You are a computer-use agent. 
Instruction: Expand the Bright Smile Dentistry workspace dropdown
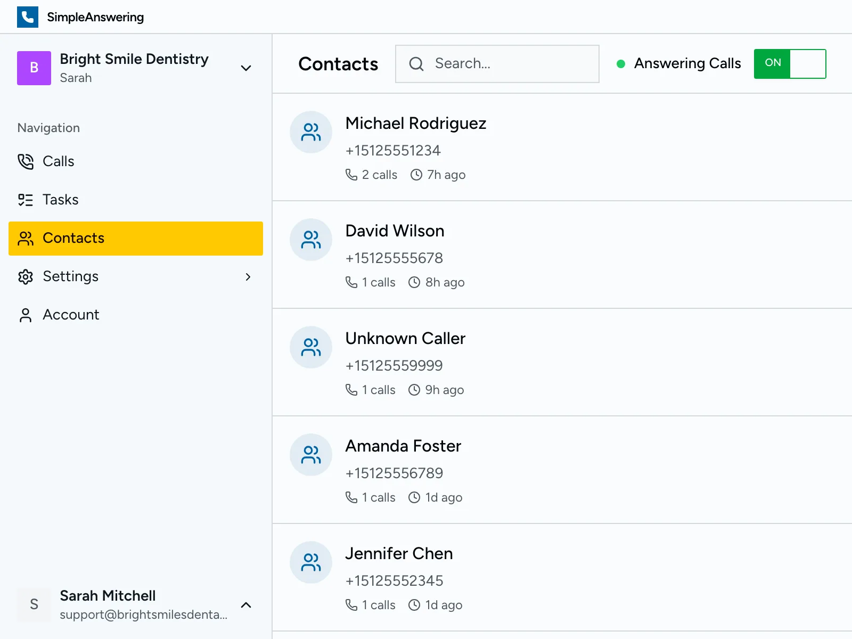click(x=245, y=68)
